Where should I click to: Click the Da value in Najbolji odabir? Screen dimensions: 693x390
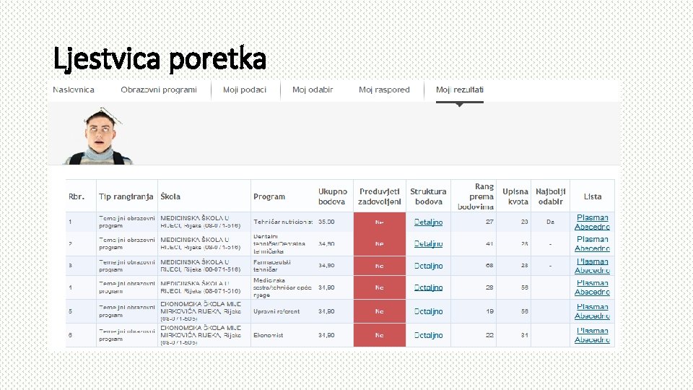coord(550,222)
